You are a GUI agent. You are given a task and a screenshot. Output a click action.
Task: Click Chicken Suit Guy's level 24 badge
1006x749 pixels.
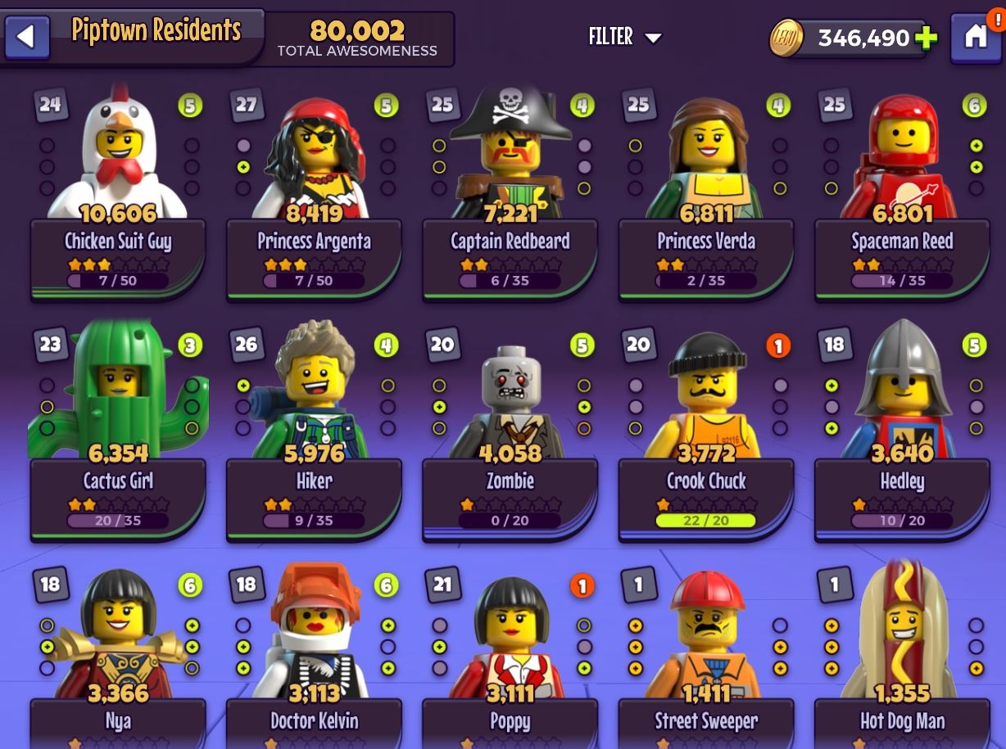pyautogui.click(x=51, y=105)
